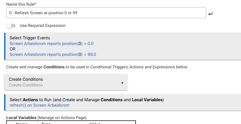Click the gray 'Create Conditions' placeholder text
The image size is (241, 124).
pos(26,85)
